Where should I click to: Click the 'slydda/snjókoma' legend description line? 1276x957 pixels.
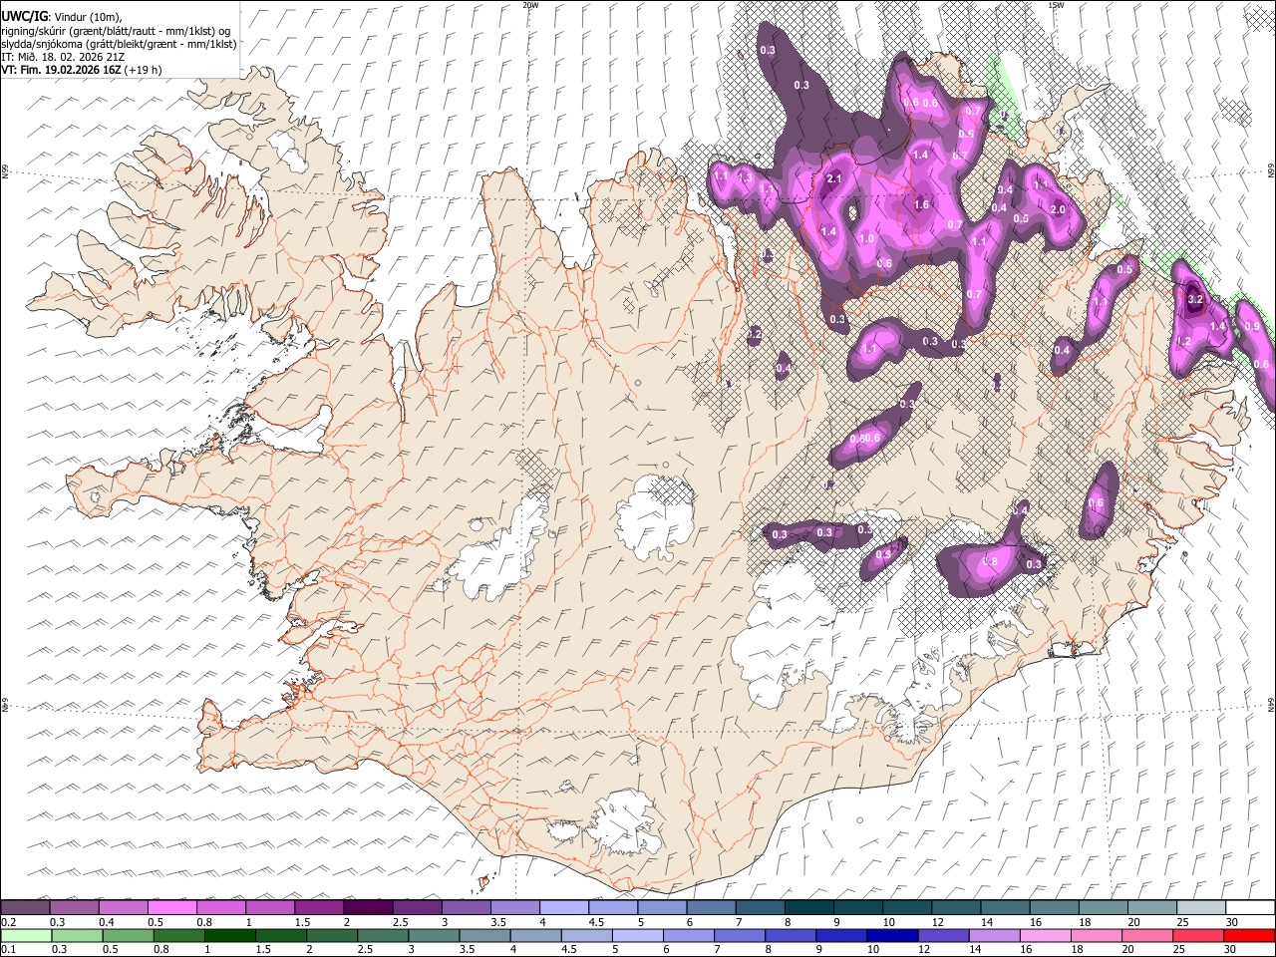coord(120,43)
